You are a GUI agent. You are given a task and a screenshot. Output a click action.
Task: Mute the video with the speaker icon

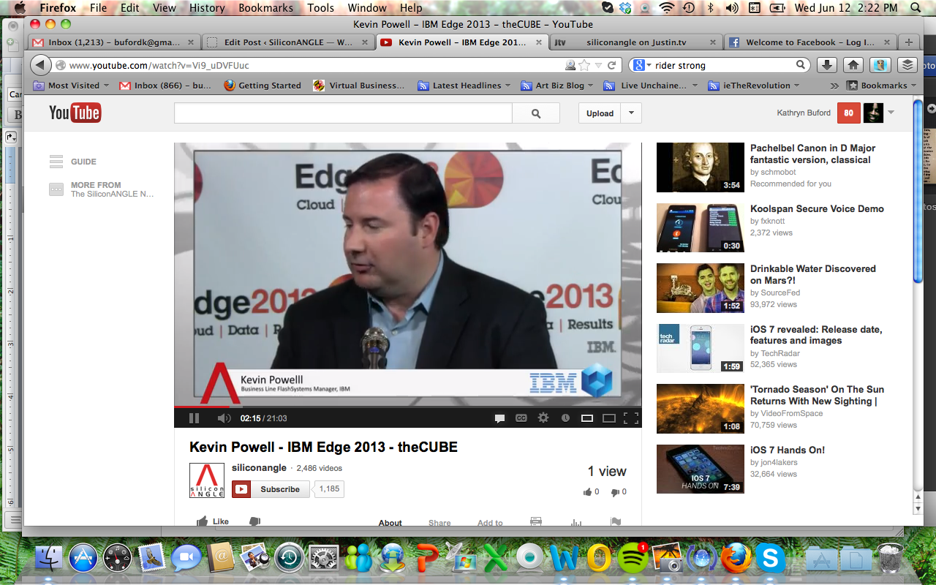point(224,418)
